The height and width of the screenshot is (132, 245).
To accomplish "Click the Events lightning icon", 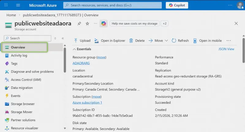I will point(7,96).
